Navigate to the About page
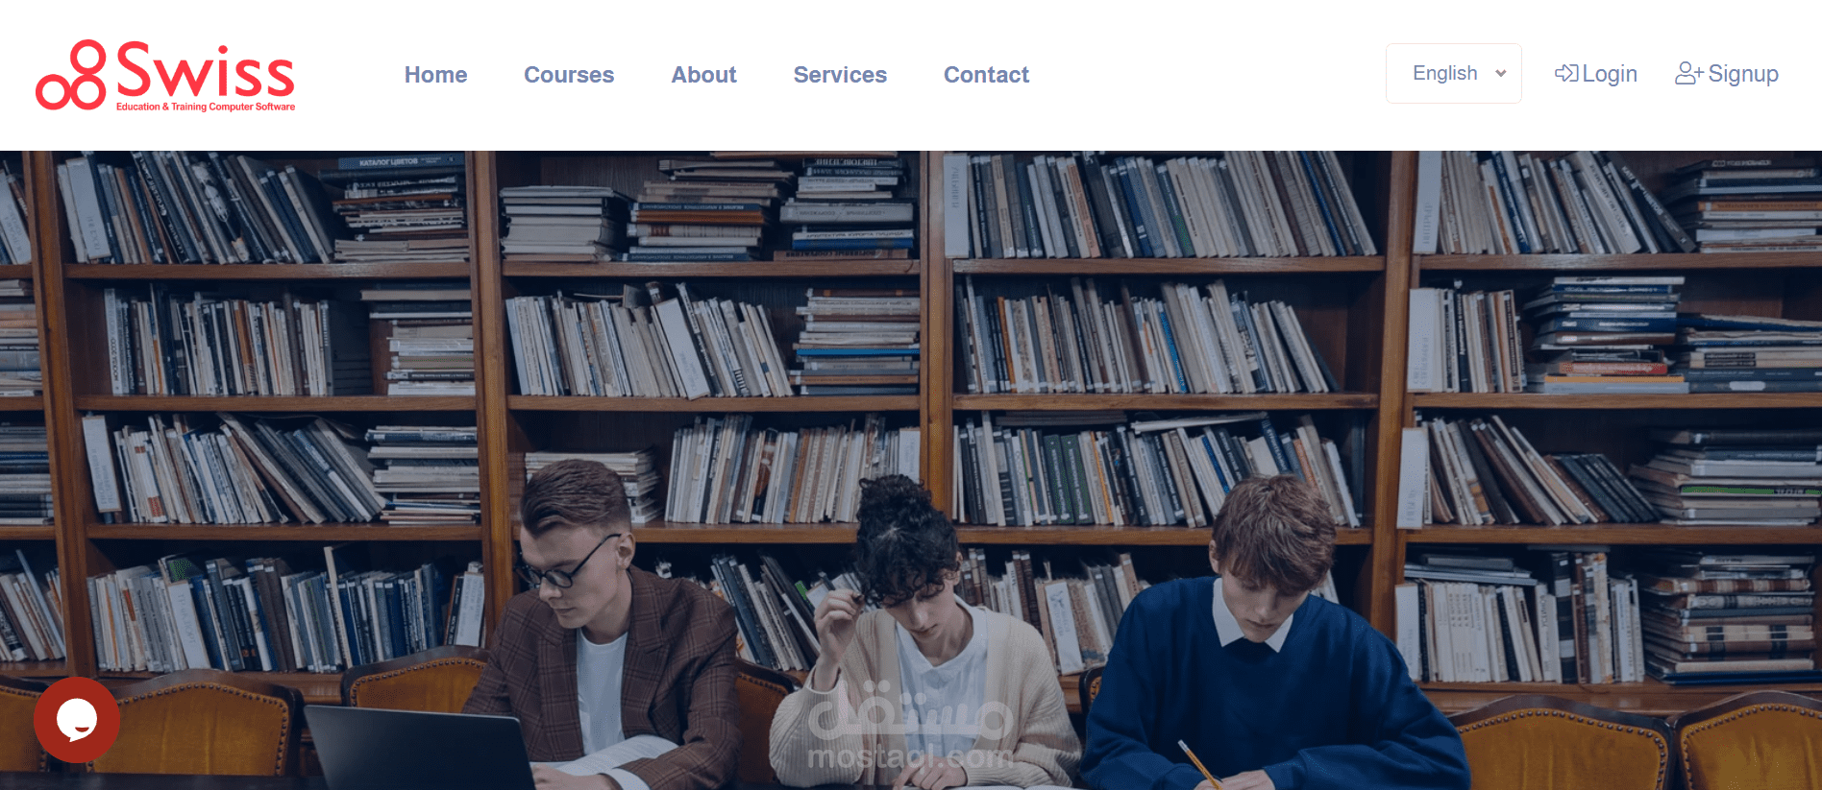 coord(703,75)
